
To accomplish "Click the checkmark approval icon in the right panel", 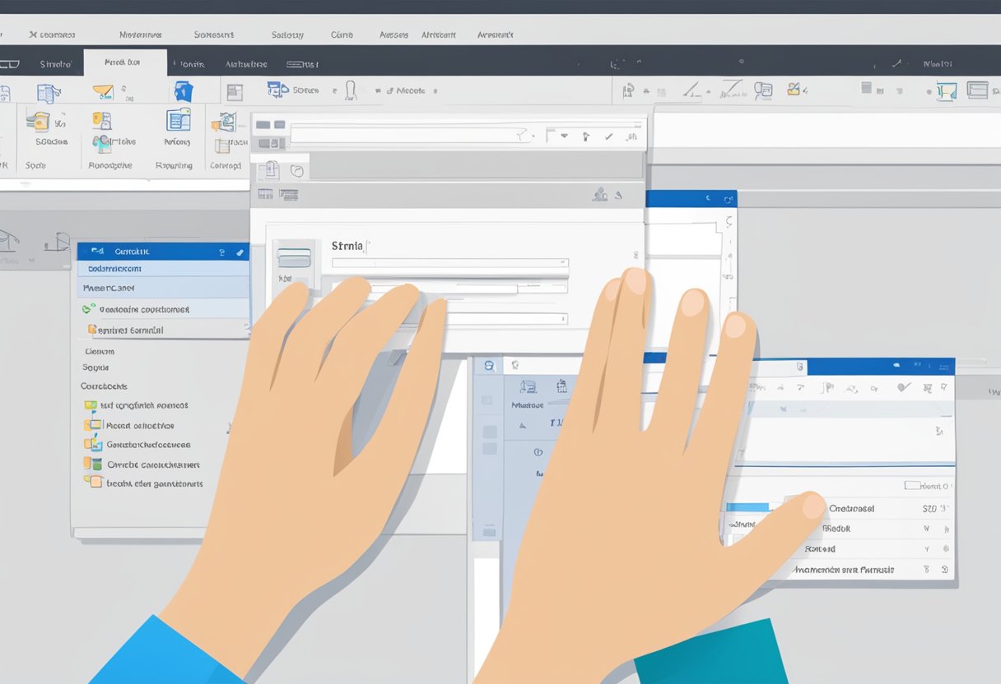I will pyautogui.click(x=903, y=386).
